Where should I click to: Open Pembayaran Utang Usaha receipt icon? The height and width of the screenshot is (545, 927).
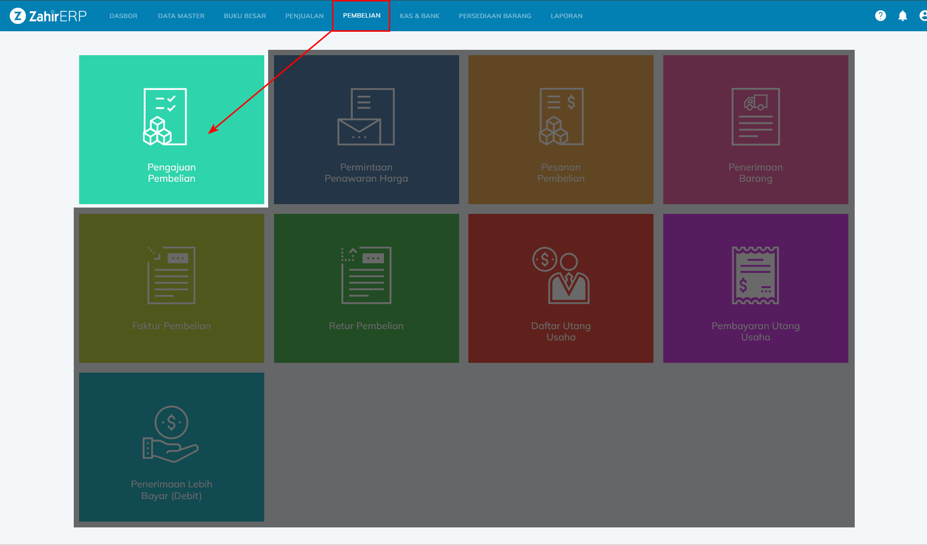[755, 275]
